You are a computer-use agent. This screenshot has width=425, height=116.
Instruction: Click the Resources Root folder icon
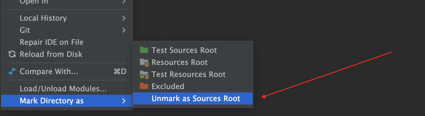tap(144, 62)
